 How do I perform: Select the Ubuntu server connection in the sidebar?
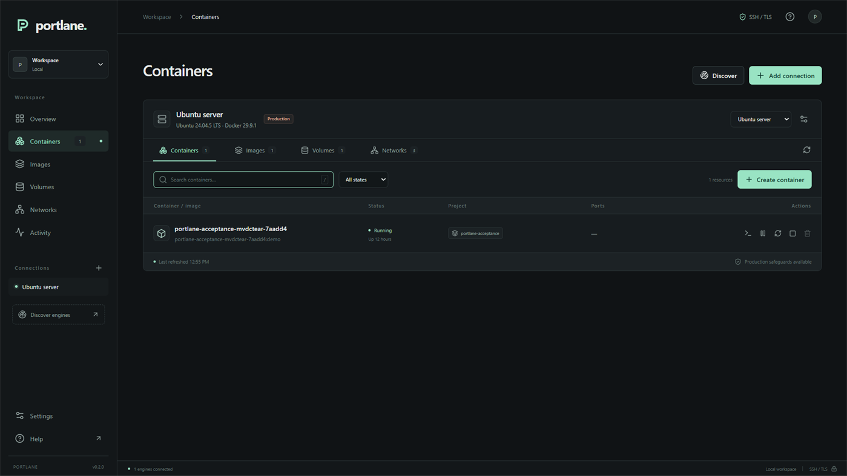coord(58,287)
